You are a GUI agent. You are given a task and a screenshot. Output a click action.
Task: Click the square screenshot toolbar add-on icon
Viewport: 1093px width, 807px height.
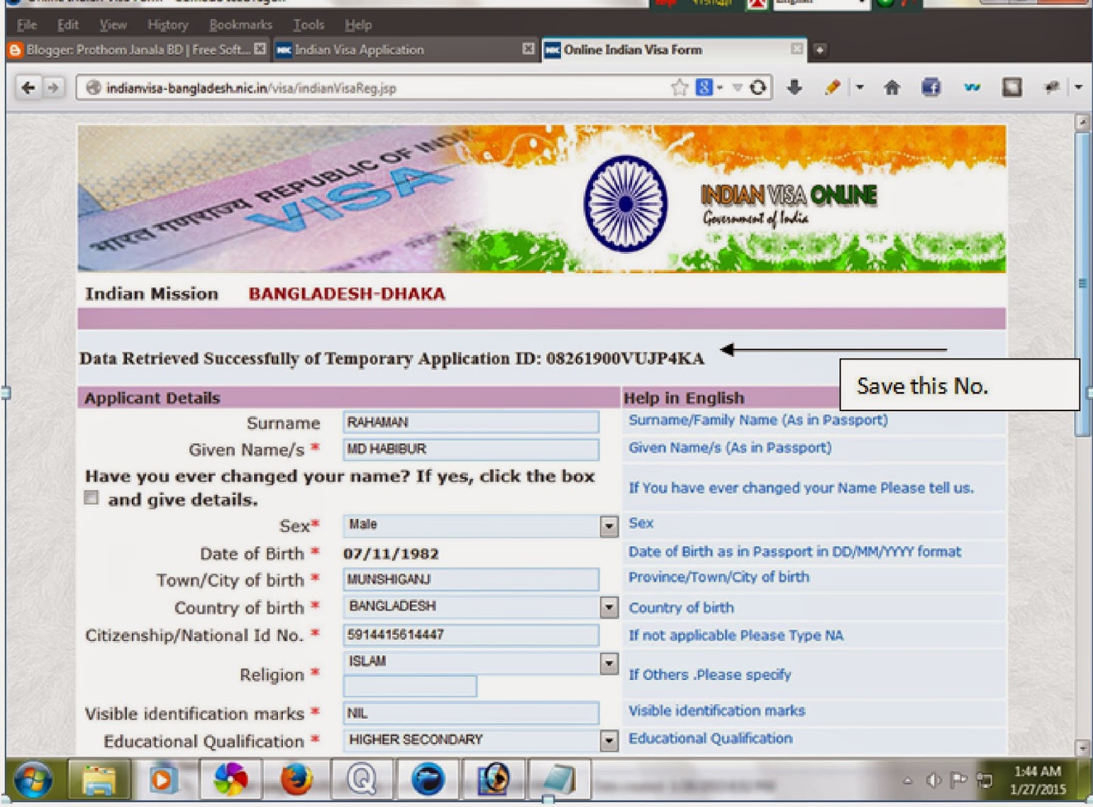1012,87
